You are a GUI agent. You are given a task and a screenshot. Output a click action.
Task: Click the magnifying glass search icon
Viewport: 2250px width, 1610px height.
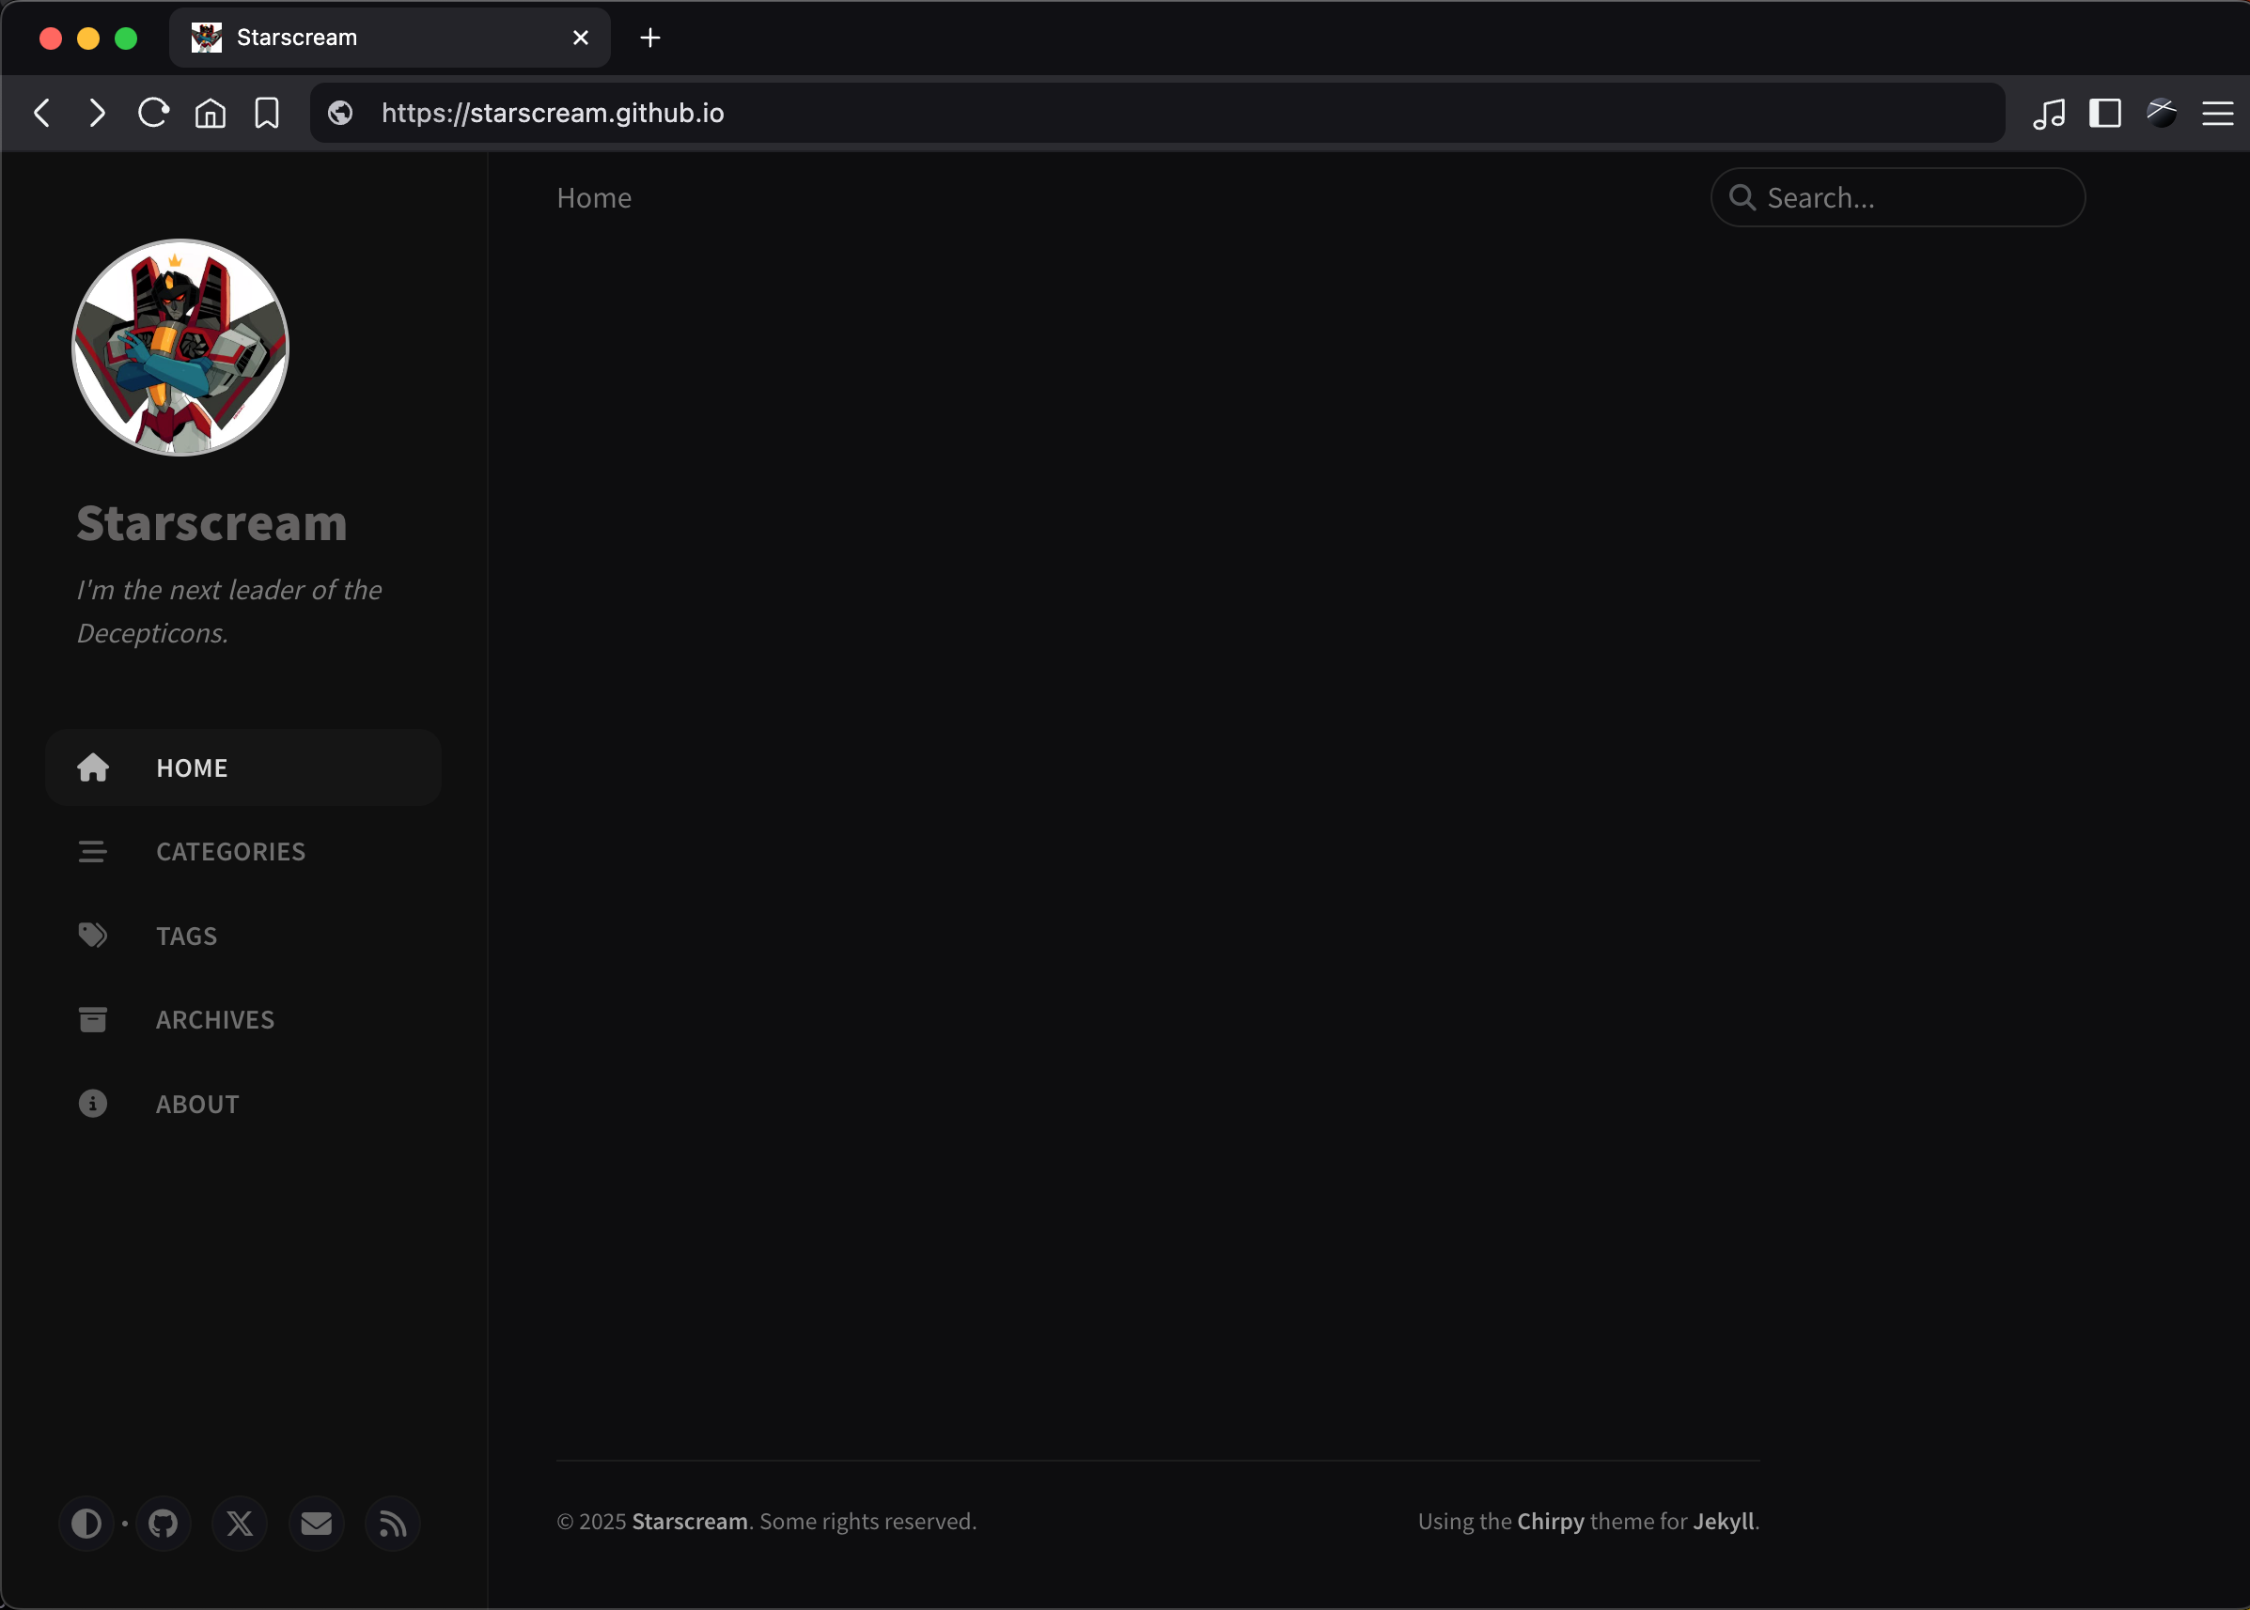[x=1742, y=197]
